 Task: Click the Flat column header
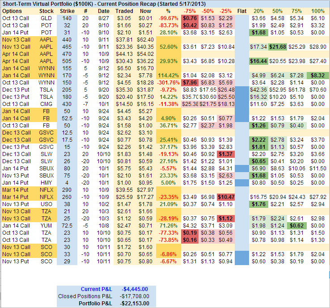[x=241, y=10]
